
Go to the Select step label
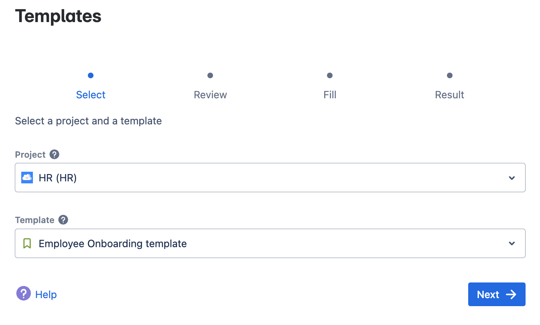point(91,95)
